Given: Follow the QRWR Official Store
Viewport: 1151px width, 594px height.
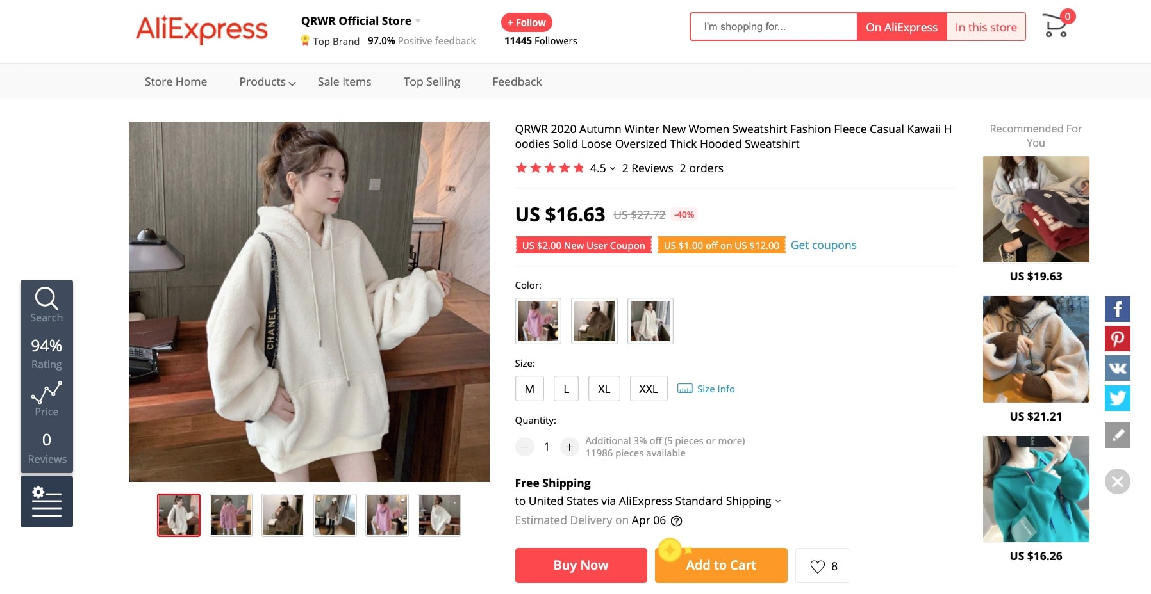Looking at the screenshot, I should [x=526, y=22].
